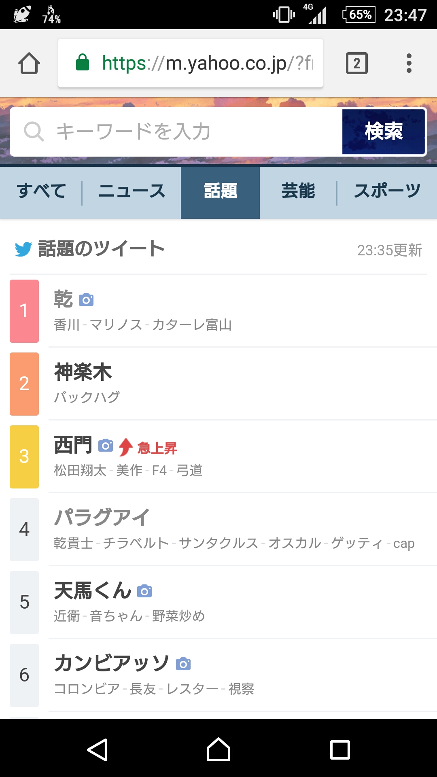
Task: Tap the camera icon next to 乾
Action: pos(86,300)
